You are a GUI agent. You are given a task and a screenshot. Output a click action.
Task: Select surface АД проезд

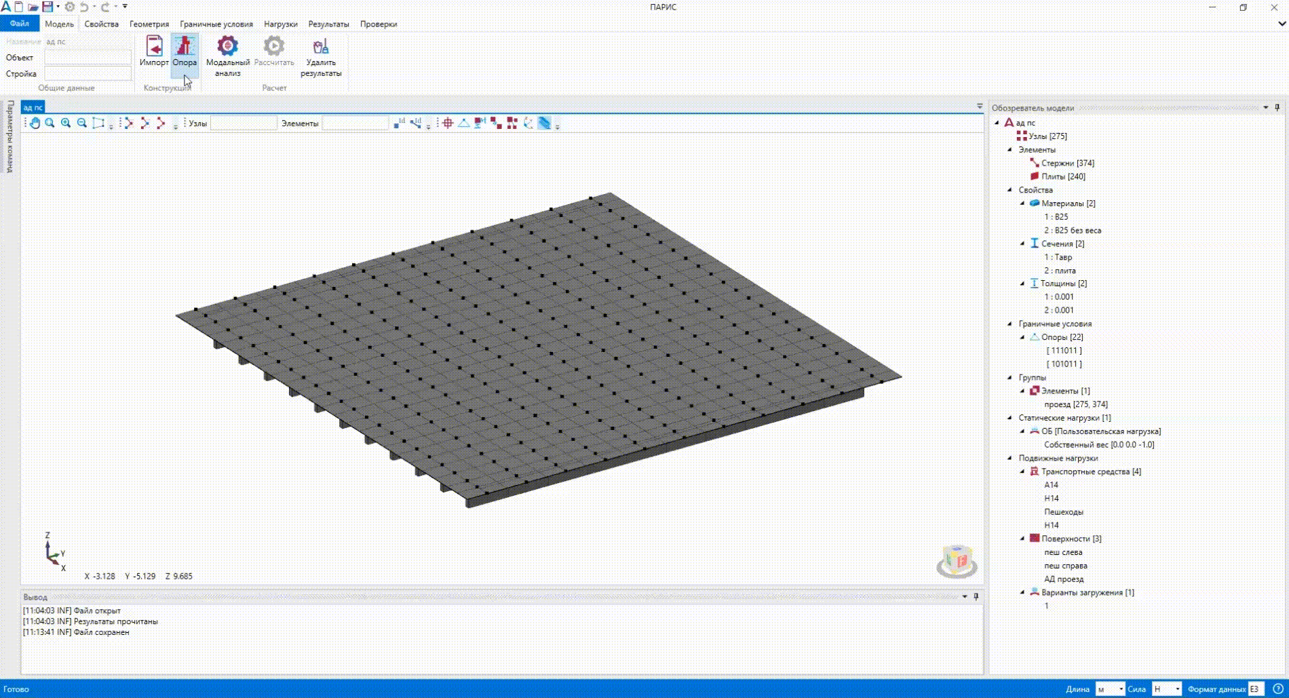pyautogui.click(x=1064, y=579)
